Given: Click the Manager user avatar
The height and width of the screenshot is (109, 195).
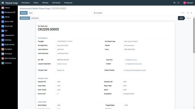Looking at the screenshot, I should click(x=185, y=3).
